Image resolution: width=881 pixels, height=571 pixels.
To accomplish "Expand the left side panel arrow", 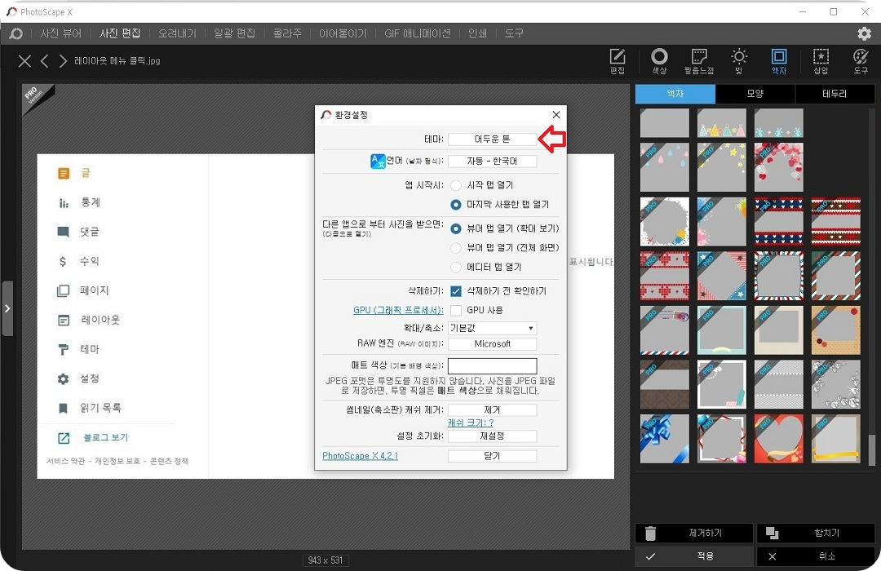I will (x=7, y=308).
